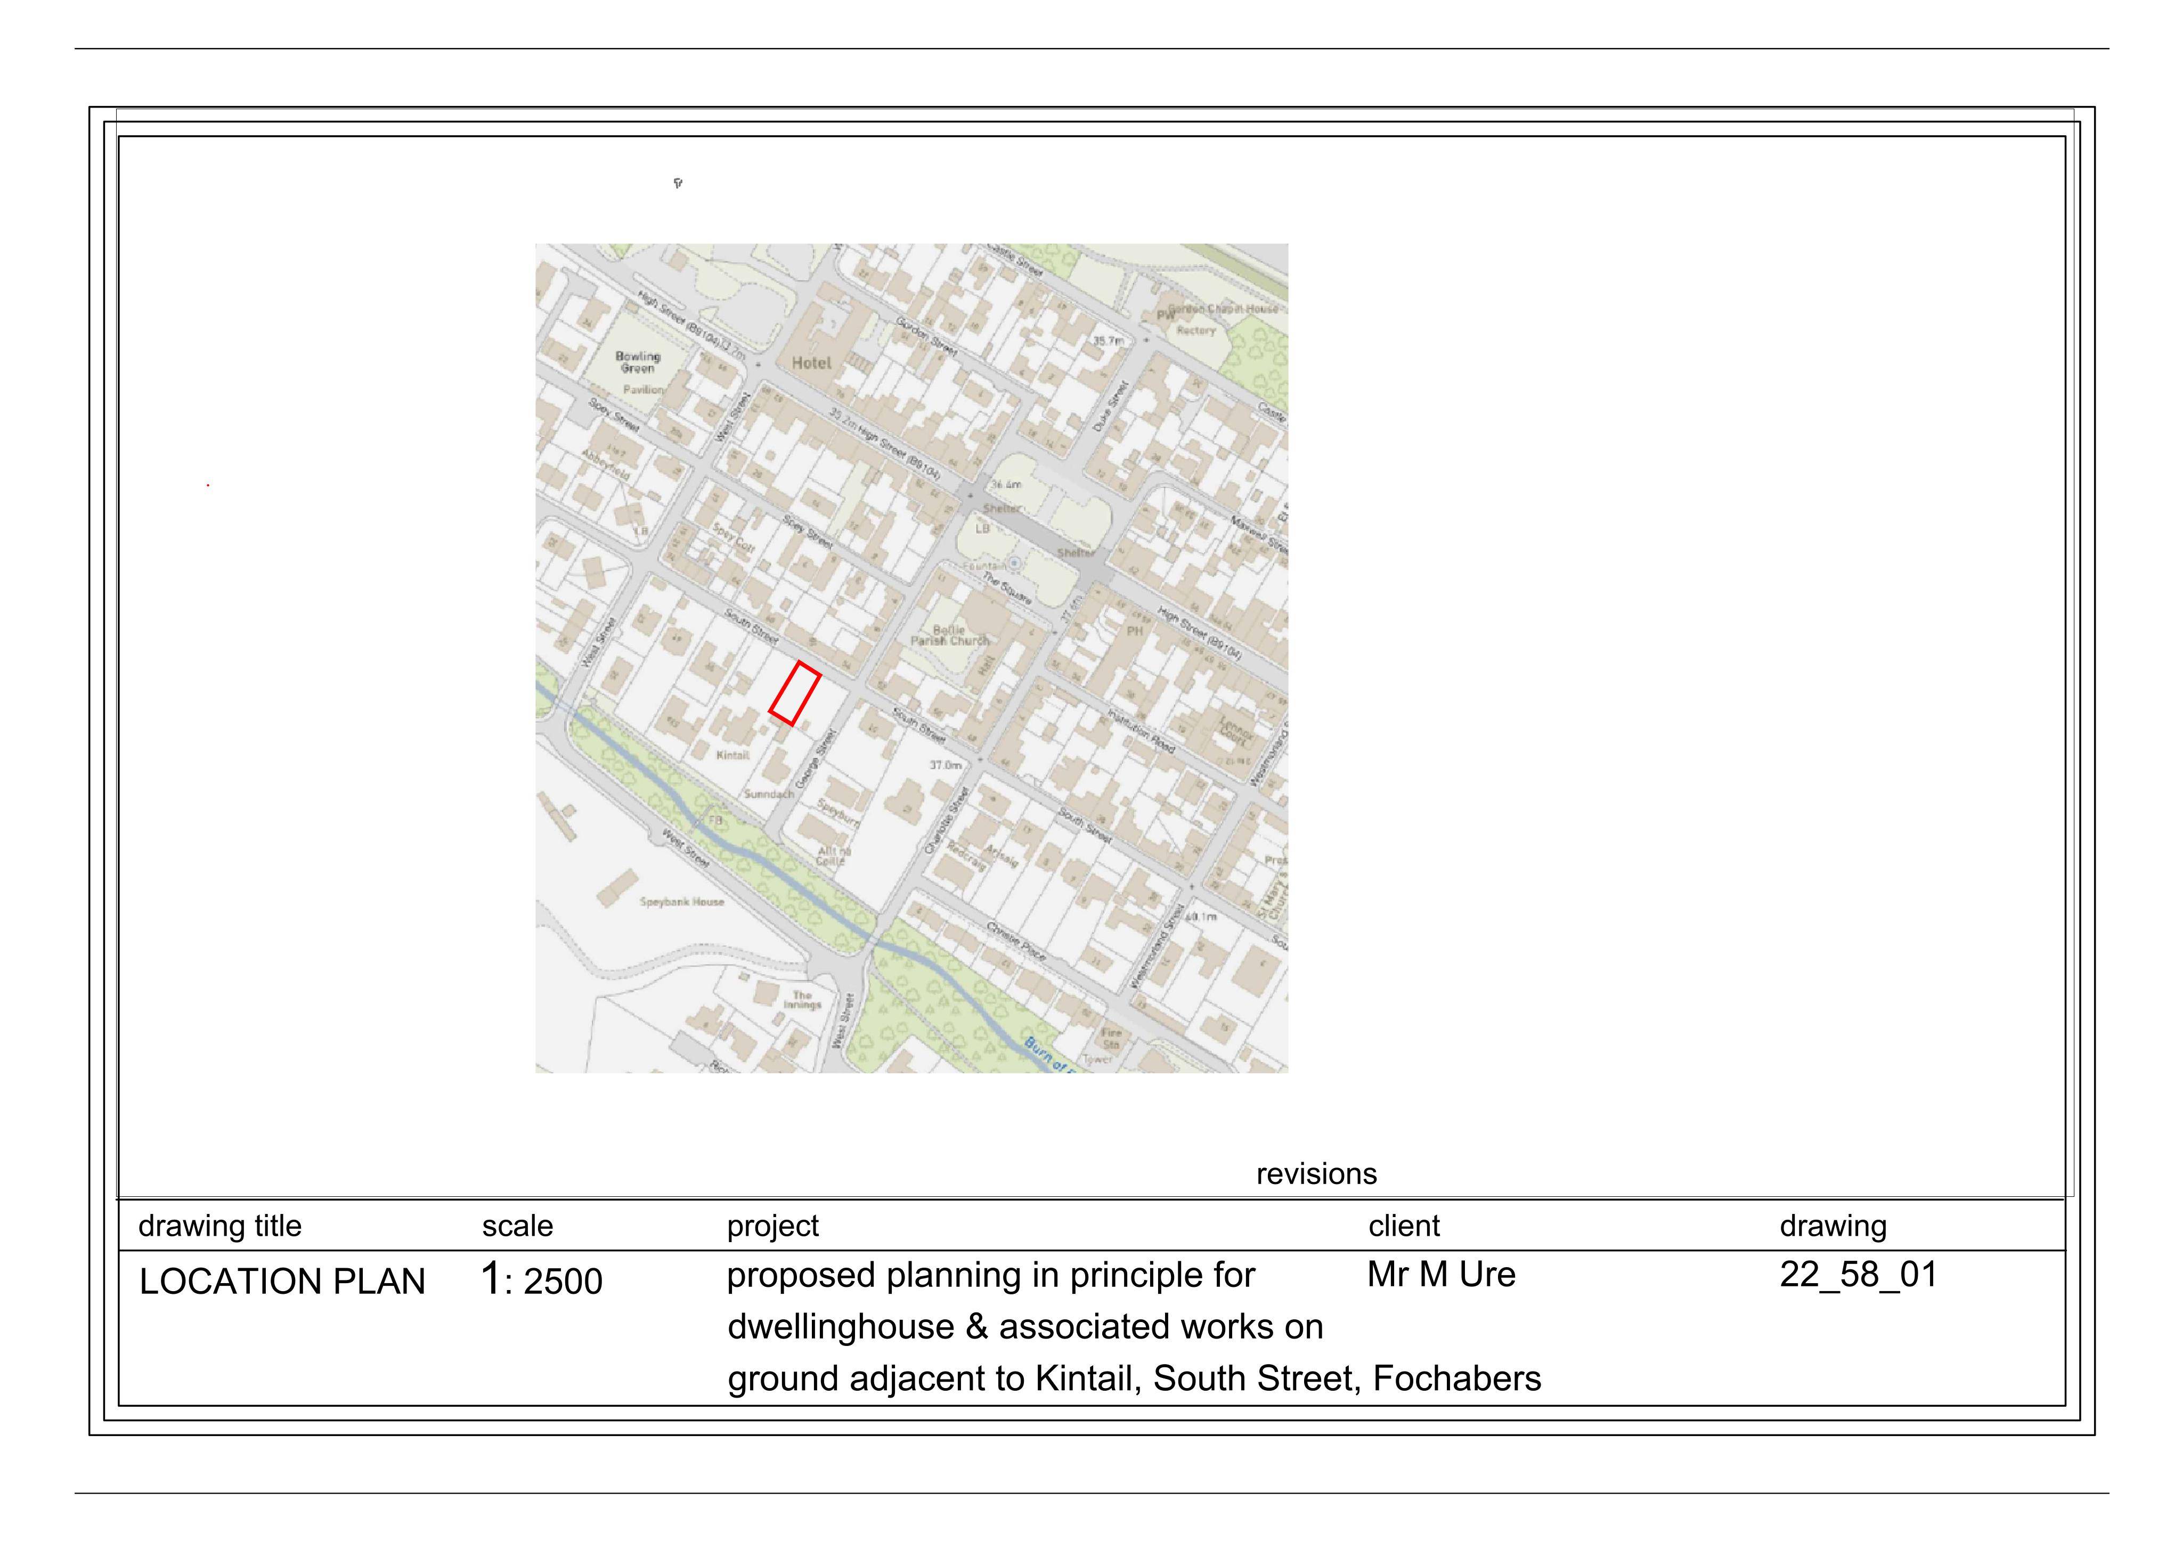Click the "35.7m" spot height label
This screenshot has height=1542, width=2182.
[1108, 340]
